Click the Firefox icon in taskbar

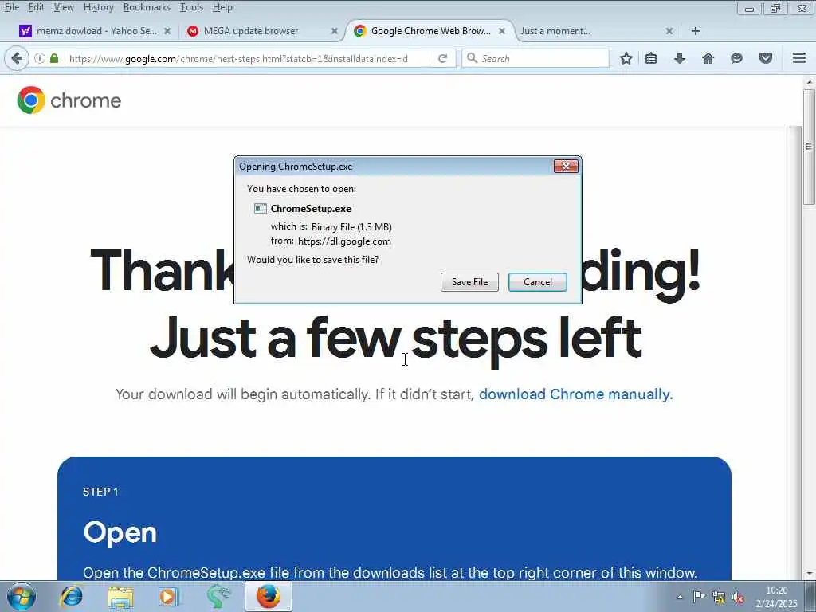pos(269,596)
